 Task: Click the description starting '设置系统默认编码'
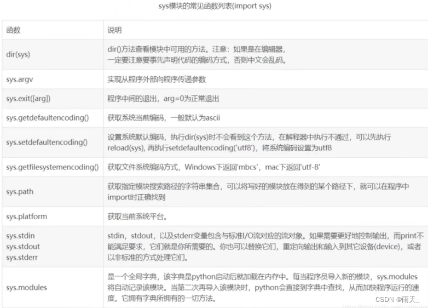pyautogui.click(x=249, y=142)
